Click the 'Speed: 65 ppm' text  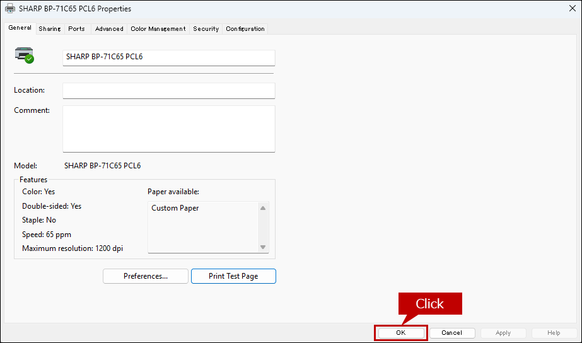(47, 235)
